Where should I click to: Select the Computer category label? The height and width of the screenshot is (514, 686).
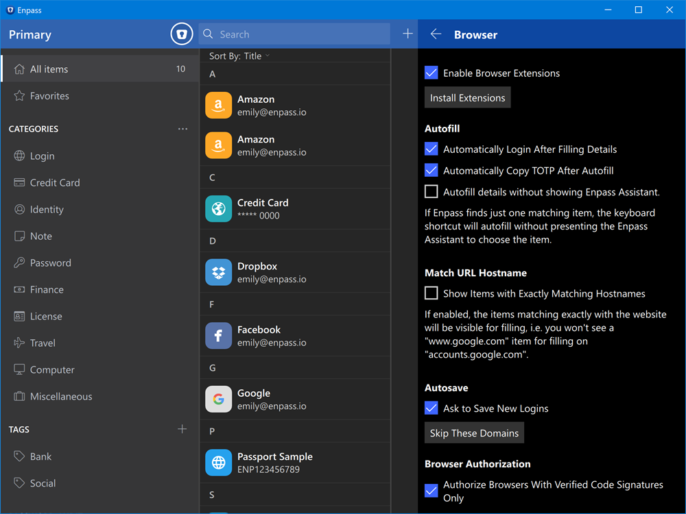[x=52, y=370]
